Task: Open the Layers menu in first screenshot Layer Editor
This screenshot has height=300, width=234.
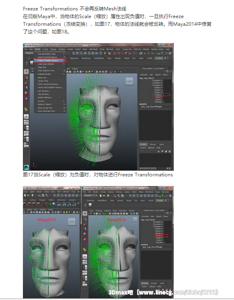Action: (x=143, y=148)
